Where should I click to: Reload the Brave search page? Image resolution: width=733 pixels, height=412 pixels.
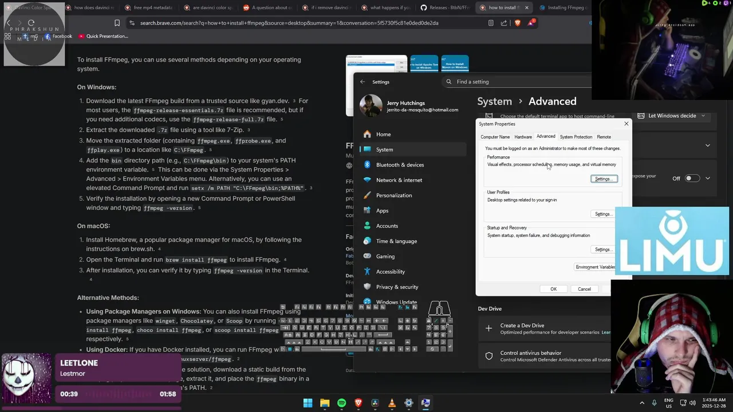coord(31,23)
